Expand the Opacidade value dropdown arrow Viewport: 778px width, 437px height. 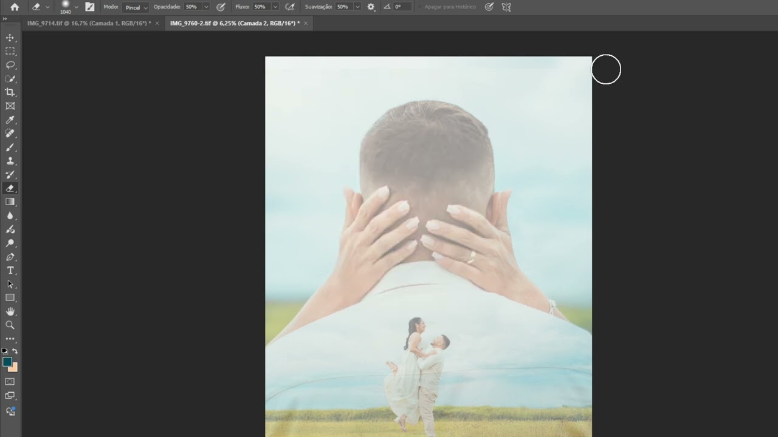tap(206, 7)
